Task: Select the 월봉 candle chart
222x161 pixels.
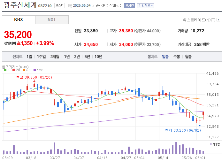Action: tap(188, 57)
